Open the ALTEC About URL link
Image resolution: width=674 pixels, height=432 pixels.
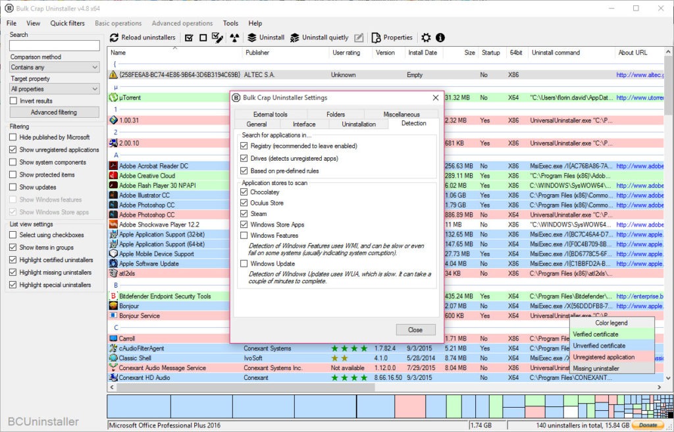pos(640,75)
